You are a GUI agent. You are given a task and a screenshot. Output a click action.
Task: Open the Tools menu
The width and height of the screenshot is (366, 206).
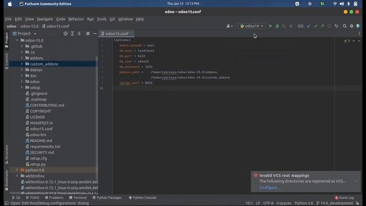tap(102, 19)
